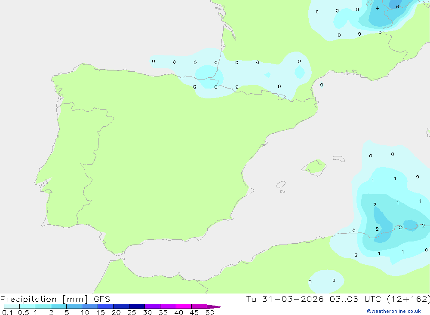The height and width of the screenshot is (315, 430).
Task: Select the 45–50 mm legend swatch
Action: point(200,306)
